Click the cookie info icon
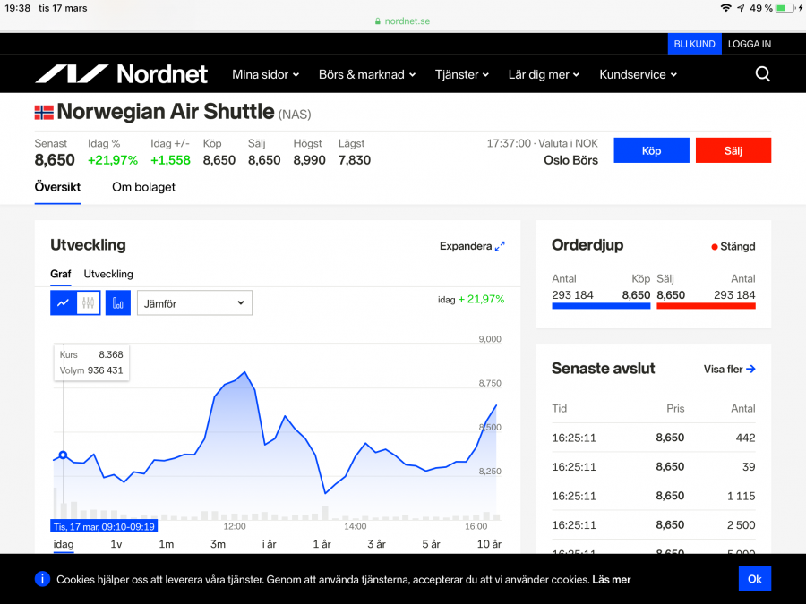Image resolution: width=806 pixels, height=604 pixels. coord(42,579)
